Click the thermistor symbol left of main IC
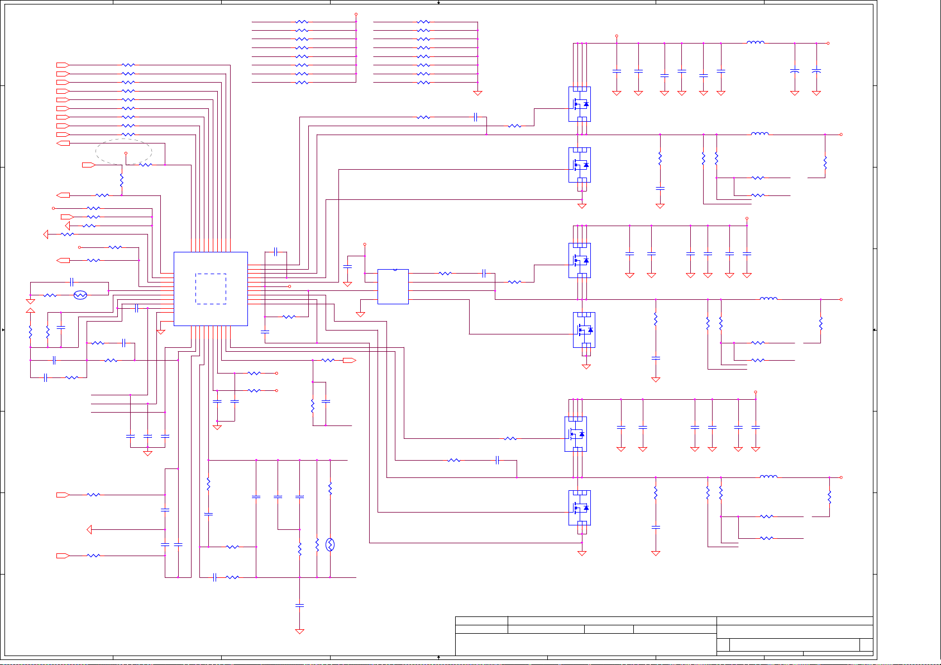941x665 pixels. coord(80,295)
